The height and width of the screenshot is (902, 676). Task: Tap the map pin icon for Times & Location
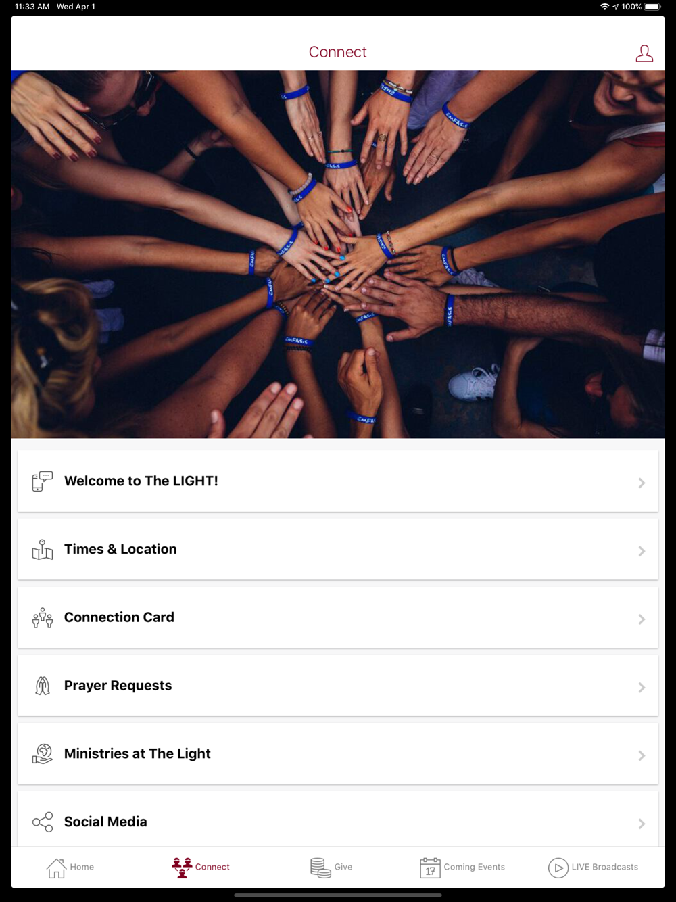(x=43, y=550)
